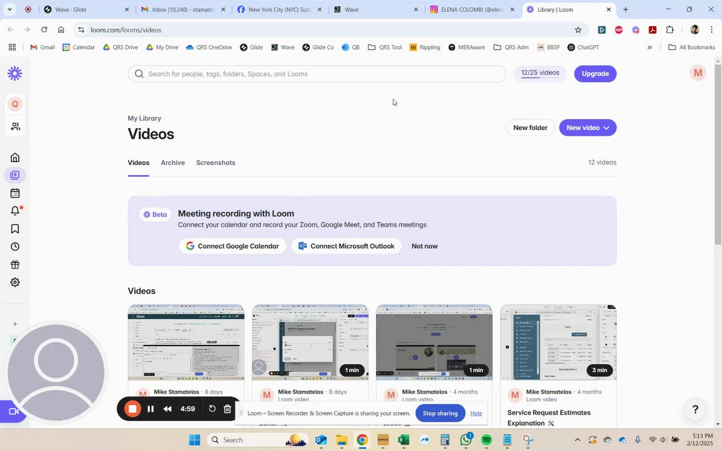The width and height of the screenshot is (722, 451).
Task: Open the Library sidebar icon
Action: (15, 175)
